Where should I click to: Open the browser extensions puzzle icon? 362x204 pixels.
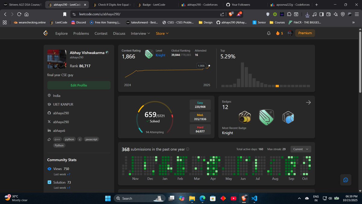[289, 14]
